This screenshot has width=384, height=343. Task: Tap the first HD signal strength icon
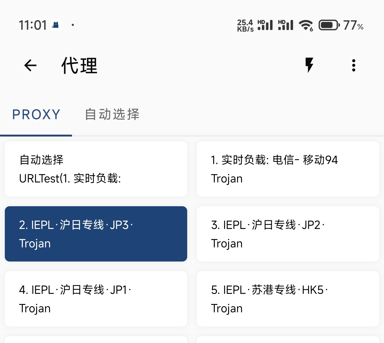pyautogui.click(x=265, y=25)
